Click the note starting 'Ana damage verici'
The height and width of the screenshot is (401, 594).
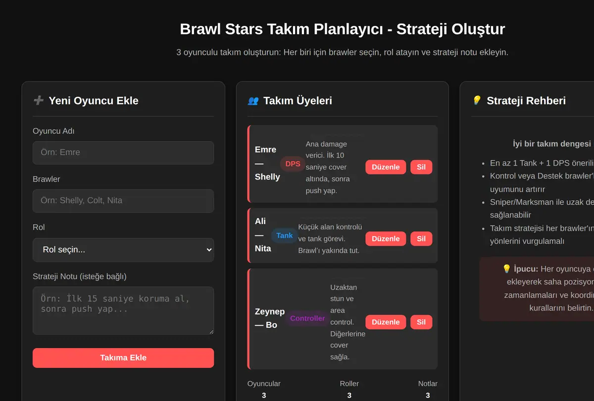[x=328, y=167]
